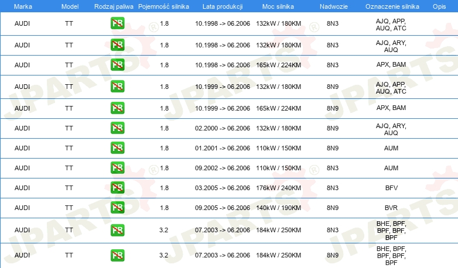The image size is (458, 268).
Task: Click the 8N3 body code in the BFV row
Action: click(x=333, y=188)
